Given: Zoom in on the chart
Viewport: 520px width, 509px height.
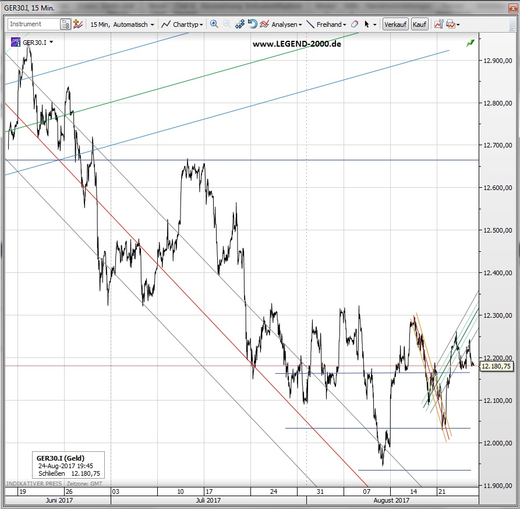Looking at the screenshot, I should [x=214, y=24].
